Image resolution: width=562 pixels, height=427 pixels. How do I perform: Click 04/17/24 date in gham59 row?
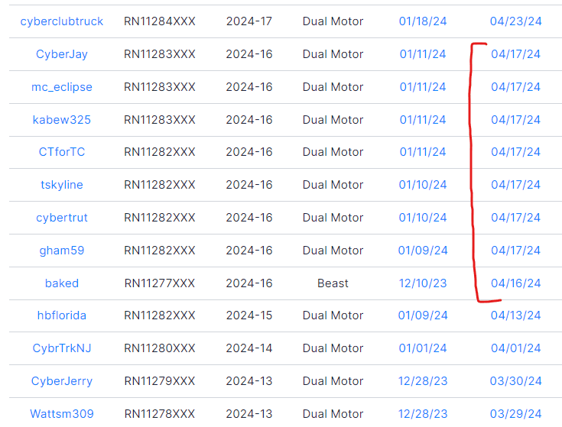[516, 251]
